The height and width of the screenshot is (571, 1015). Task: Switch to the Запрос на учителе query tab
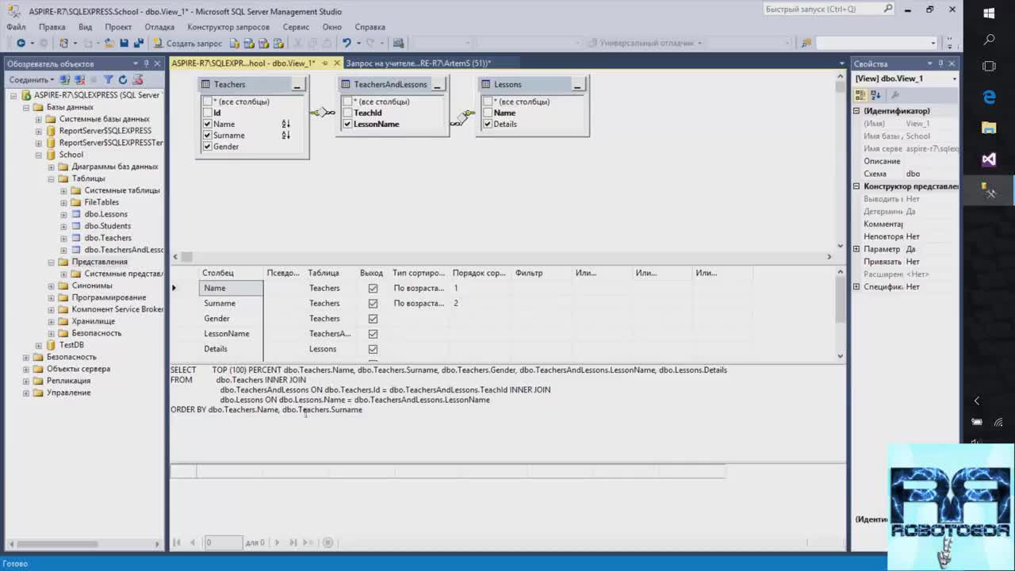tap(419, 63)
